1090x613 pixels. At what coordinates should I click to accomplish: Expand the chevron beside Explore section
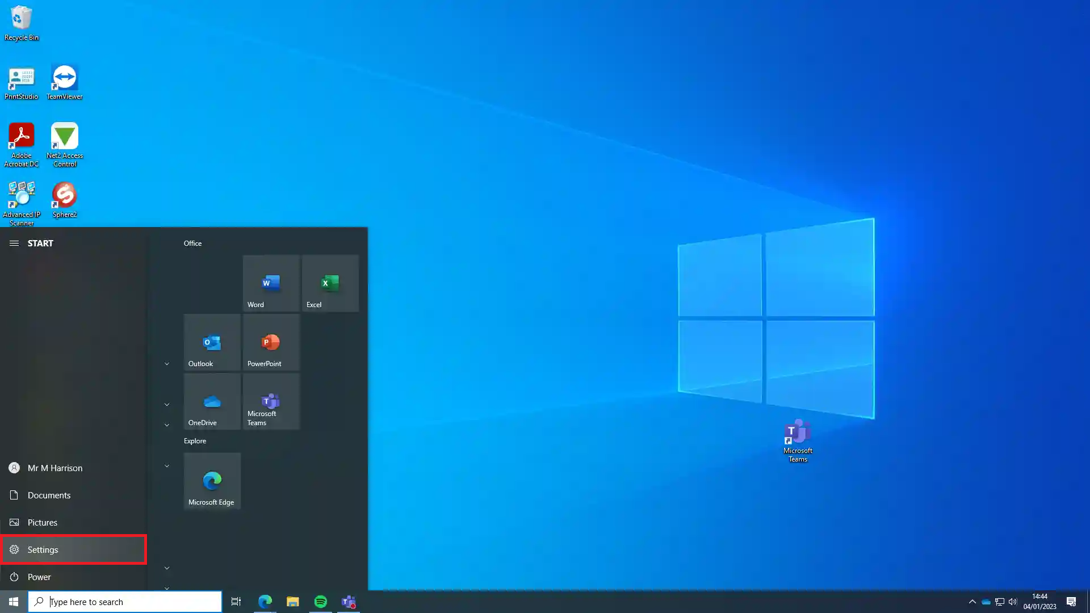166,465
